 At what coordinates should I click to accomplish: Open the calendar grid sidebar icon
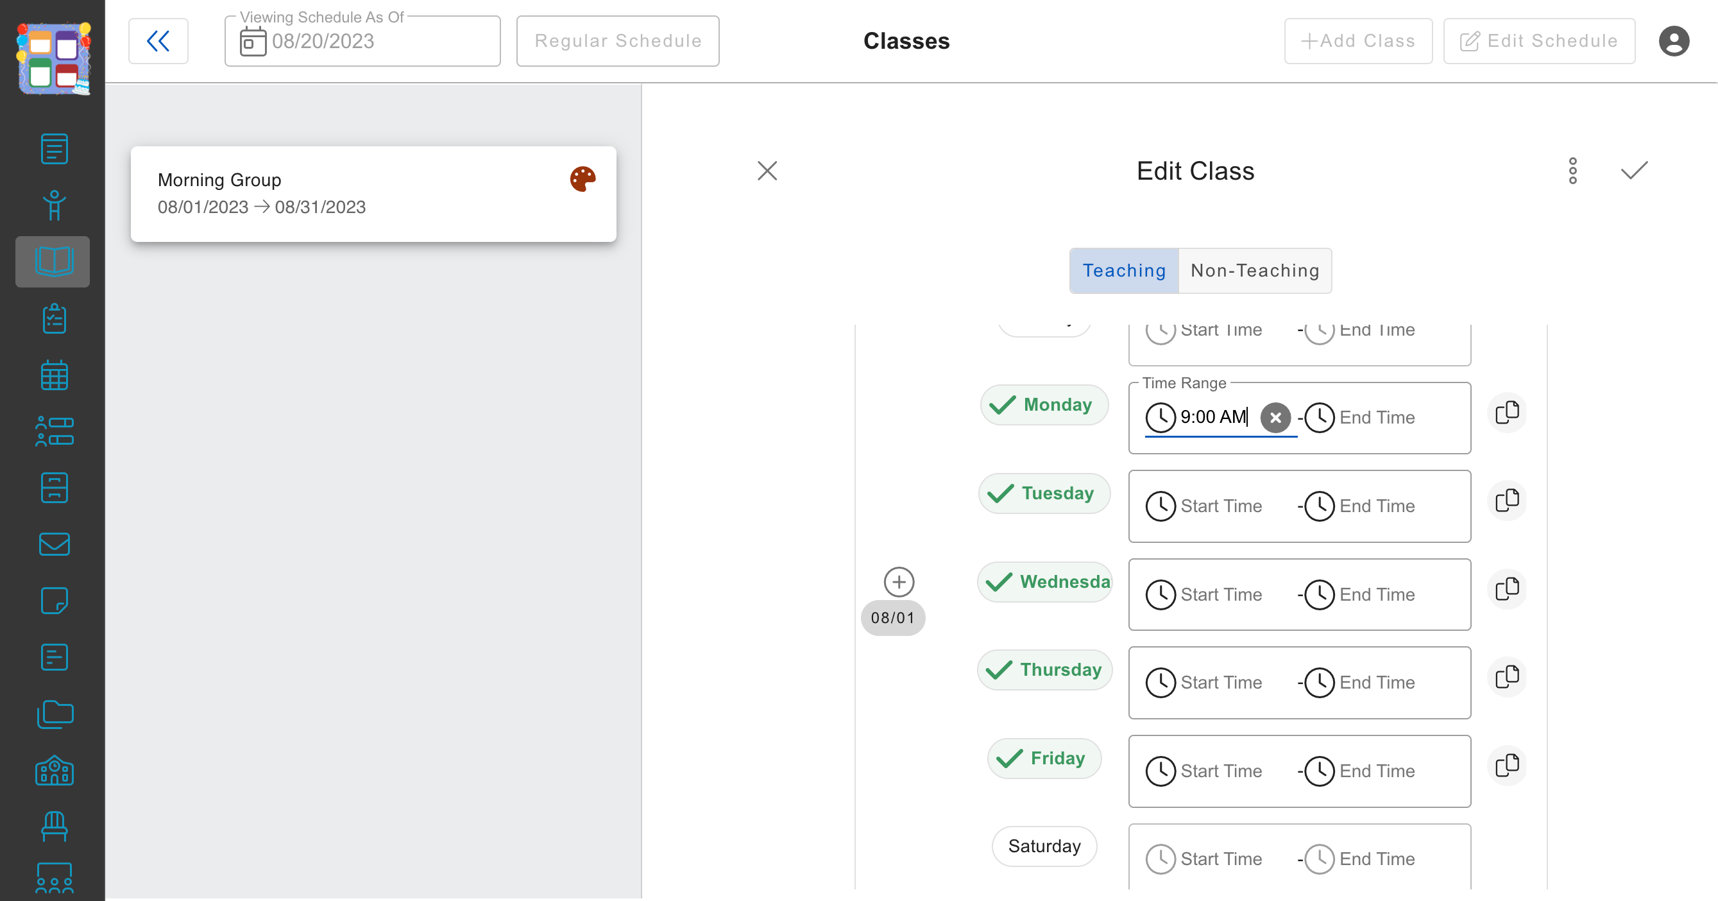[x=54, y=375]
